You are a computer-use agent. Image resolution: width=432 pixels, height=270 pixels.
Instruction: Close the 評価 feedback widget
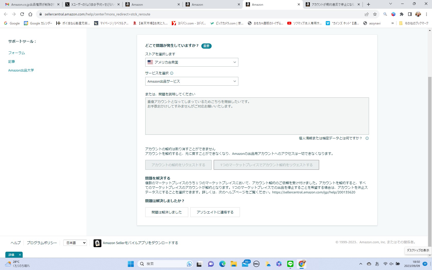coord(20,255)
